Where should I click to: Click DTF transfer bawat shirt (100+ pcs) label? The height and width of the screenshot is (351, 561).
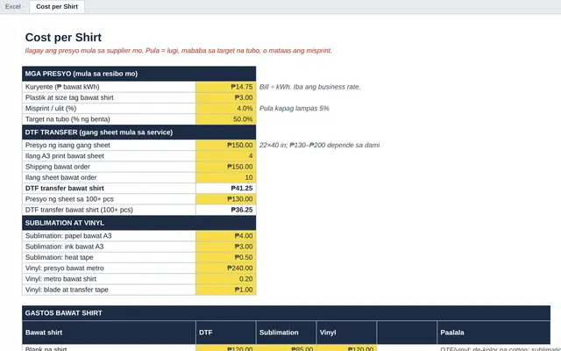[79, 210]
